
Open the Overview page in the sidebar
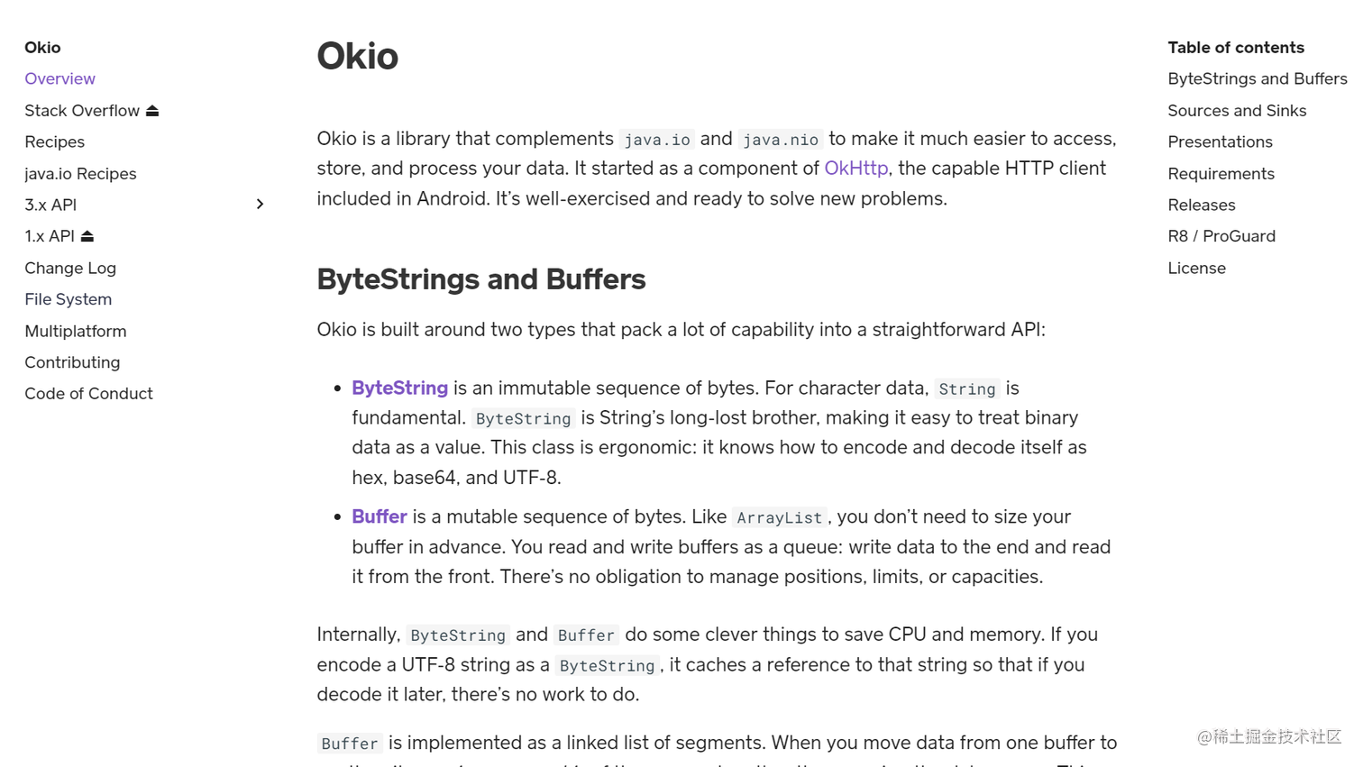(59, 78)
